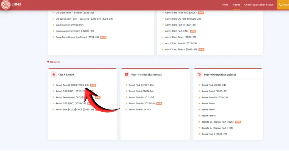Click the NEW badge beside Result Part-III (2022-25)
289x151 pixels.
pos(159,104)
